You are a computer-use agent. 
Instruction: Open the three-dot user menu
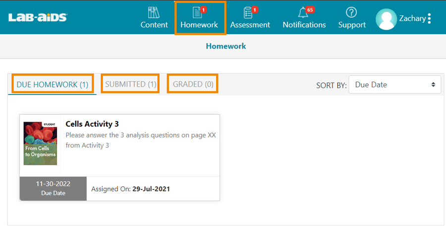point(429,19)
